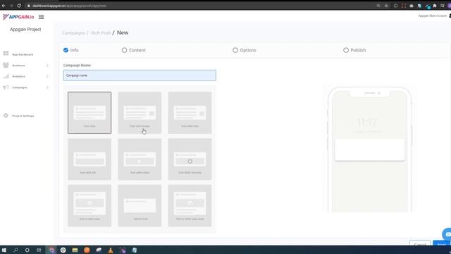Select the Content step radio
The height and width of the screenshot is (254, 451).
click(124, 50)
